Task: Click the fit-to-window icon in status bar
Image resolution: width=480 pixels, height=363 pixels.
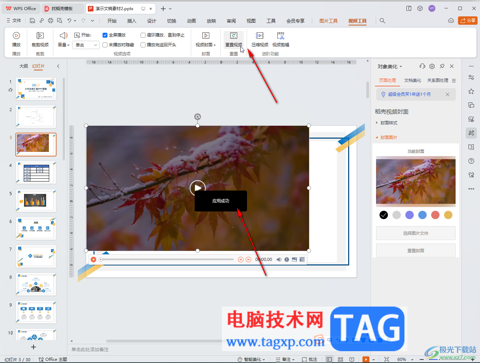Action: point(387,360)
